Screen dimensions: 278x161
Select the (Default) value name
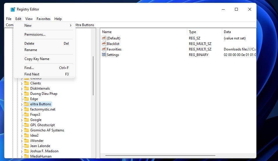(114, 38)
